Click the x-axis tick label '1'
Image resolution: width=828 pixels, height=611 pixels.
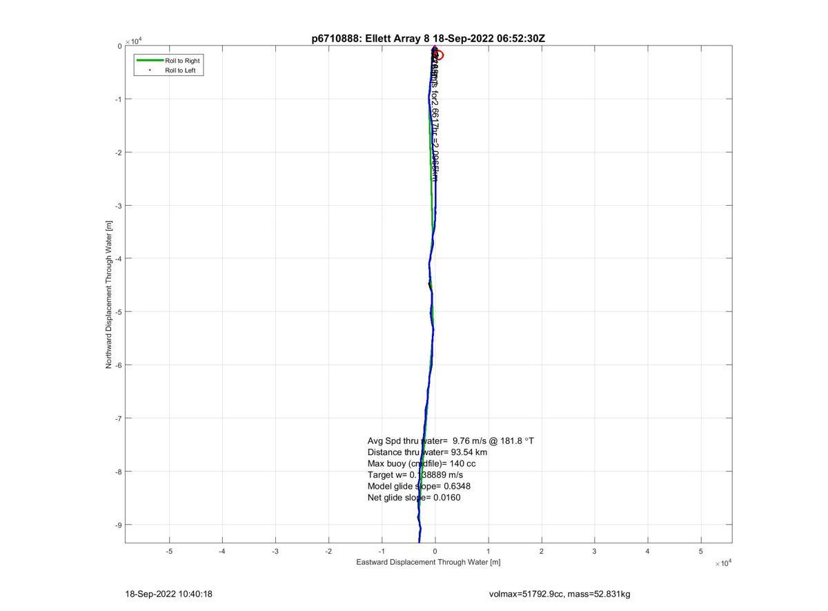point(489,551)
